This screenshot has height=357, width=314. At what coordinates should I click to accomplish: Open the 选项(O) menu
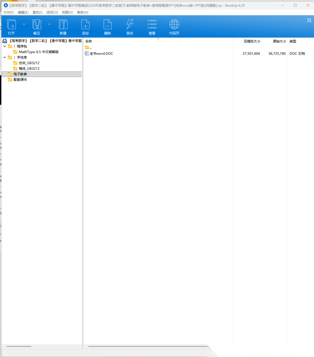[52, 13]
